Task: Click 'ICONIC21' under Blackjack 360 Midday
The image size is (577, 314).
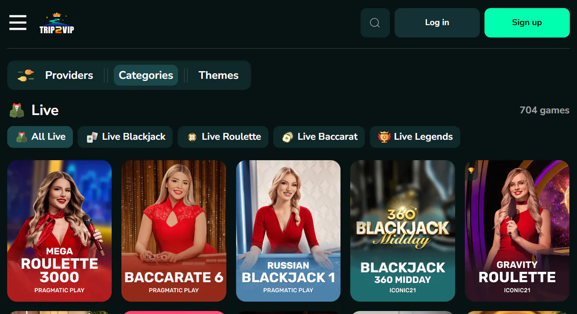Action: [x=403, y=290]
